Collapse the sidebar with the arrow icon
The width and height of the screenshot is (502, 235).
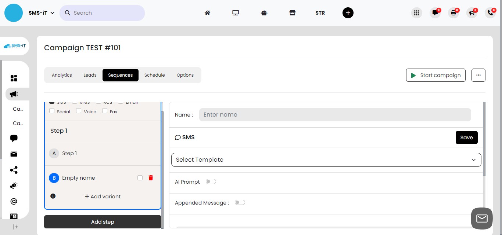click(x=15, y=227)
